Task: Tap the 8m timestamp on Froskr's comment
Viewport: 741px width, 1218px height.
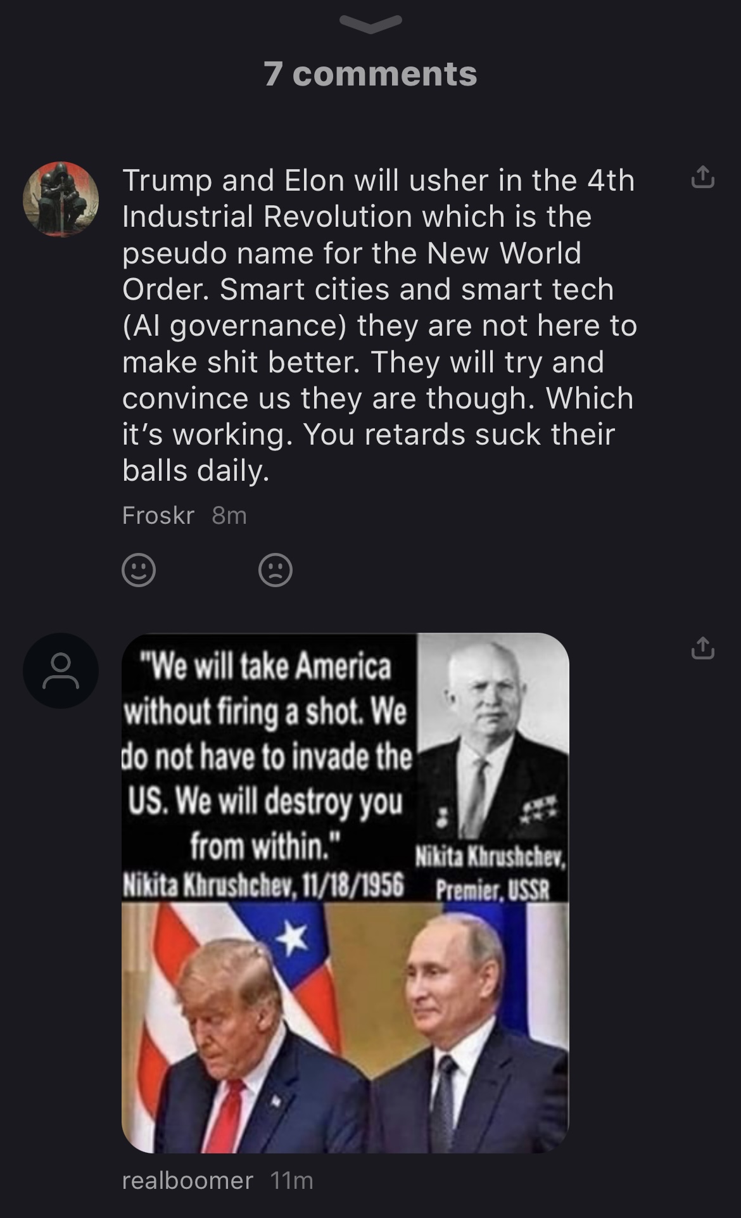Action: (229, 516)
